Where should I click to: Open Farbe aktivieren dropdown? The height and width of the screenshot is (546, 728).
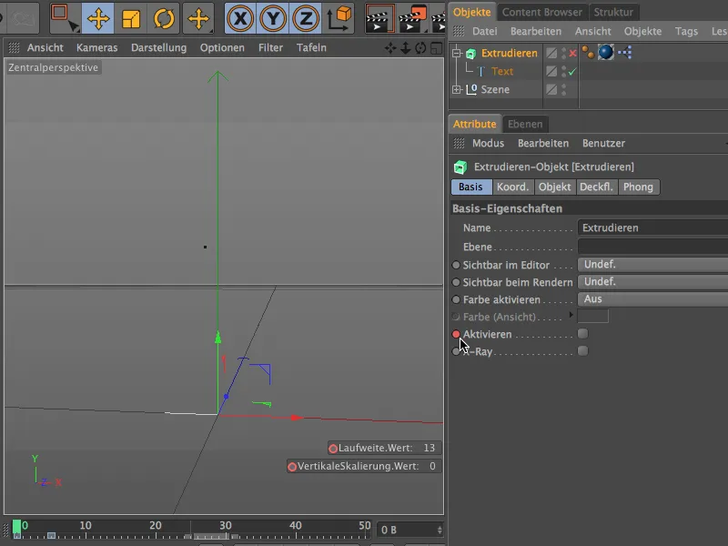point(652,299)
